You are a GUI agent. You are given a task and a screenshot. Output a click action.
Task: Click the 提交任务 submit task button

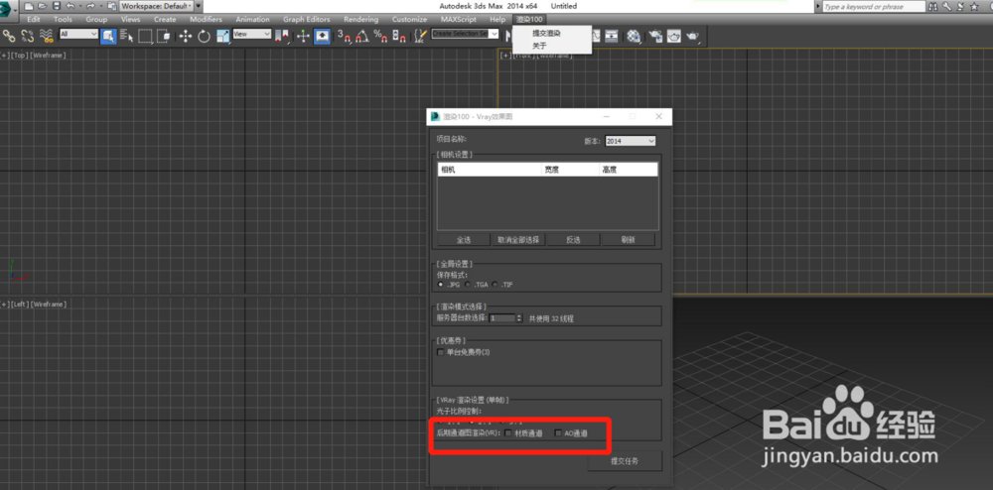[625, 461]
